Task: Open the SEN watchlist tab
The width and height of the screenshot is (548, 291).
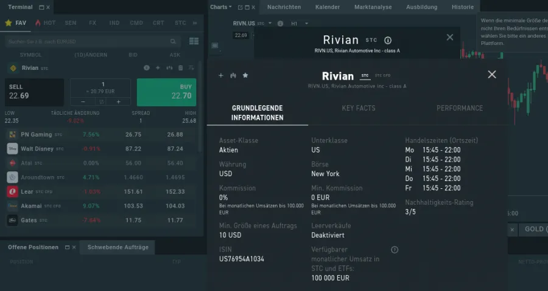Action: coord(71,23)
